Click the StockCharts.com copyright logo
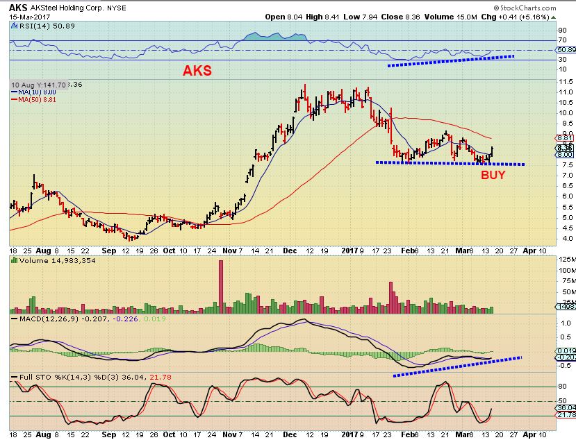576x440 pixels. click(525, 8)
